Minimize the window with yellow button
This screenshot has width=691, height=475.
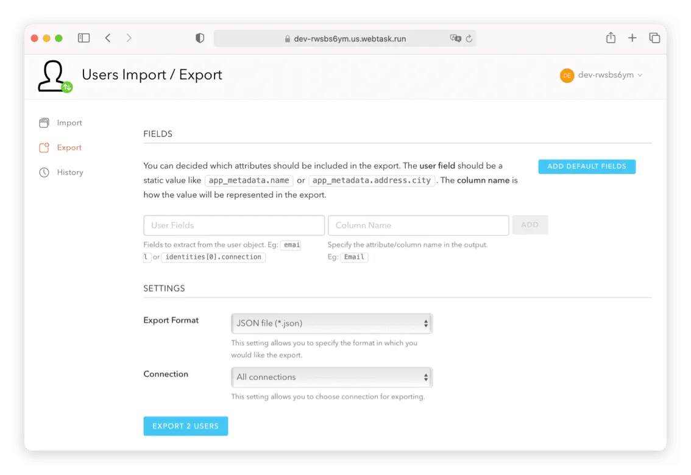point(46,38)
